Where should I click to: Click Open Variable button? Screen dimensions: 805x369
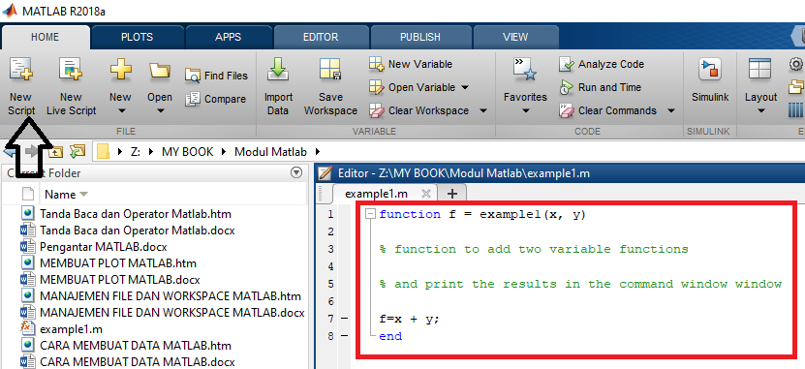point(413,87)
